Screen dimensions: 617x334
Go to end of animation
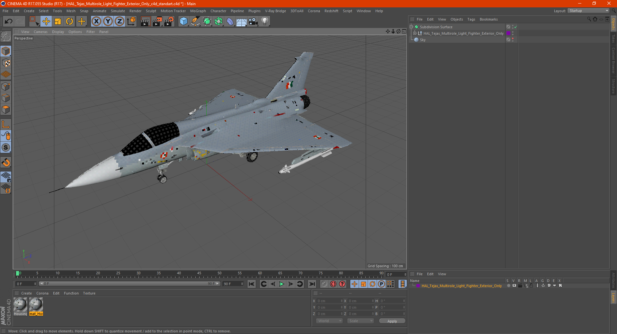tap(312, 284)
